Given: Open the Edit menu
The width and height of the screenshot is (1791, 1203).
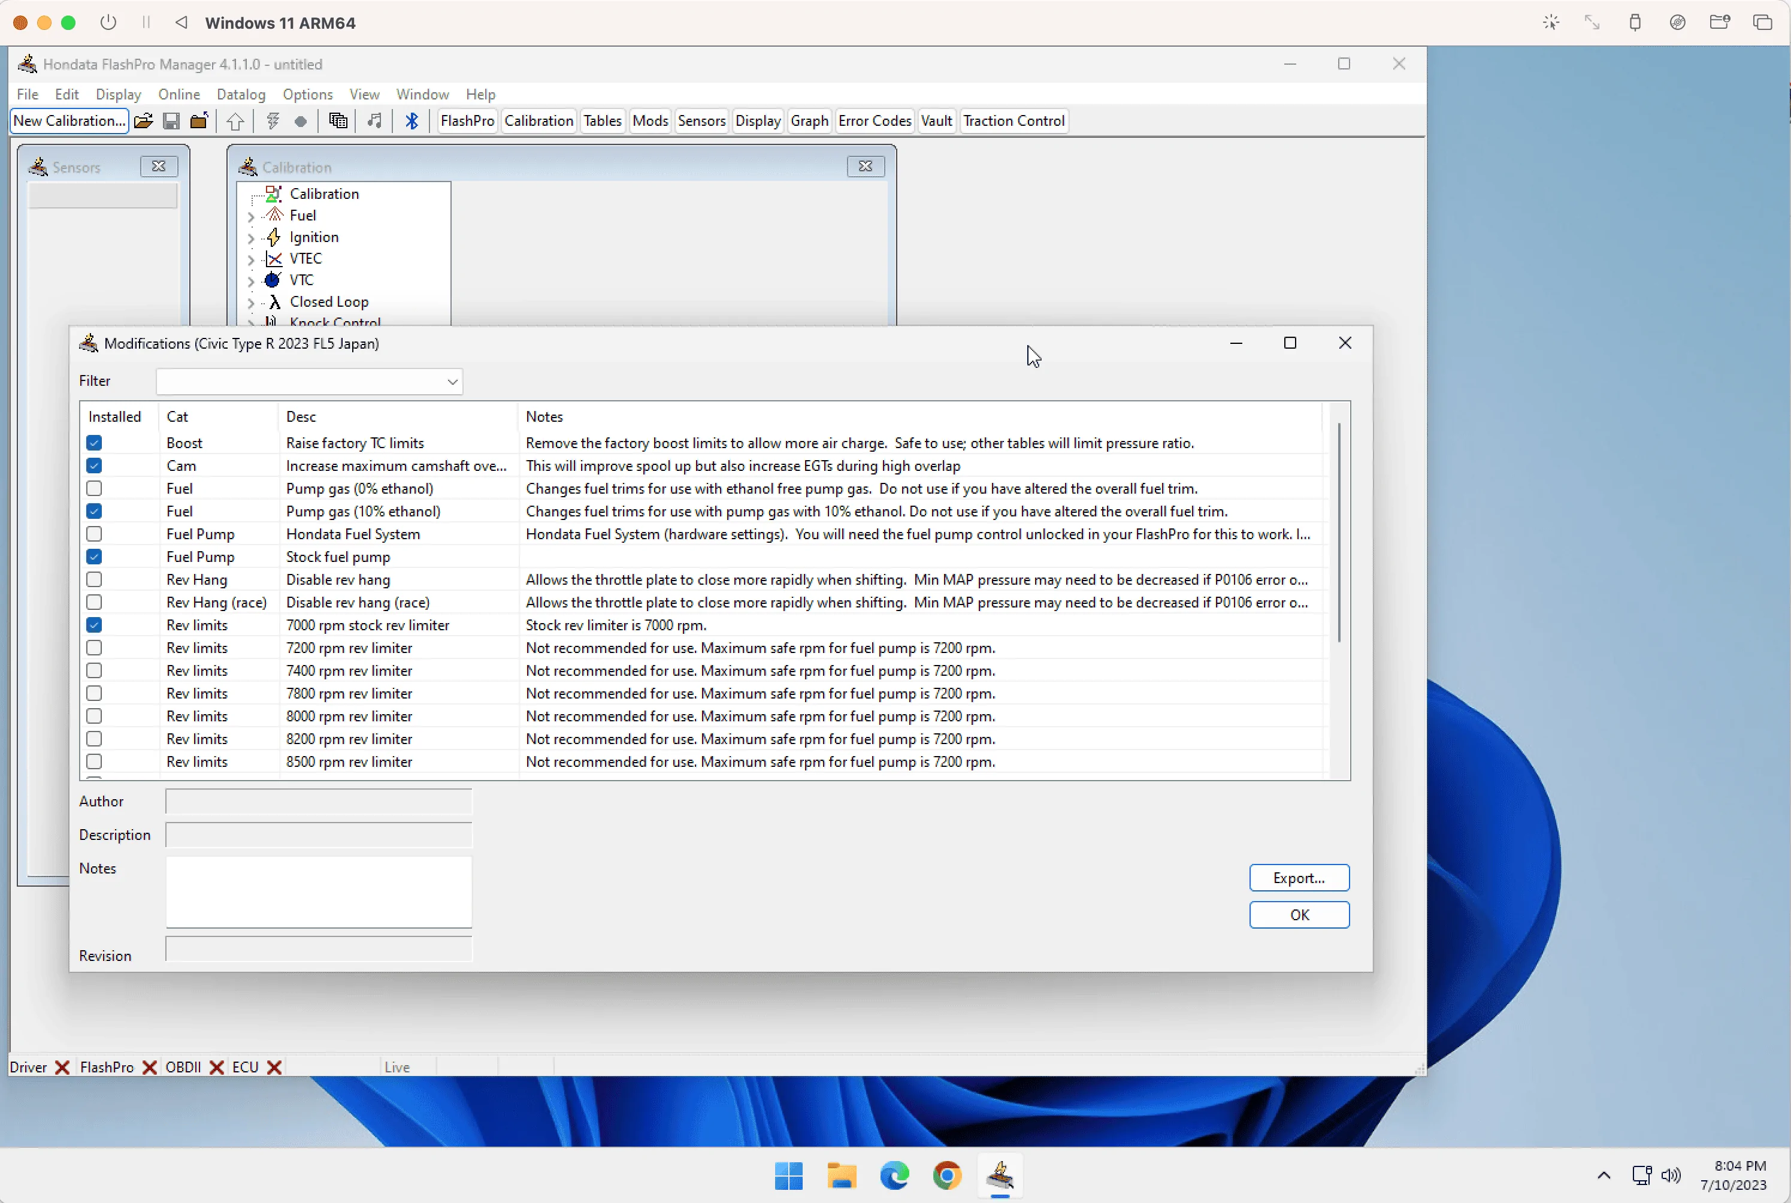Looking at the screenshot, I should [66, 95].
